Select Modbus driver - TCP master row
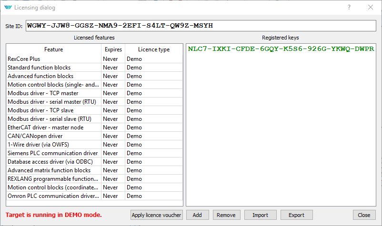This screenshot has width=382, height=226. click(x=94, y=93)
